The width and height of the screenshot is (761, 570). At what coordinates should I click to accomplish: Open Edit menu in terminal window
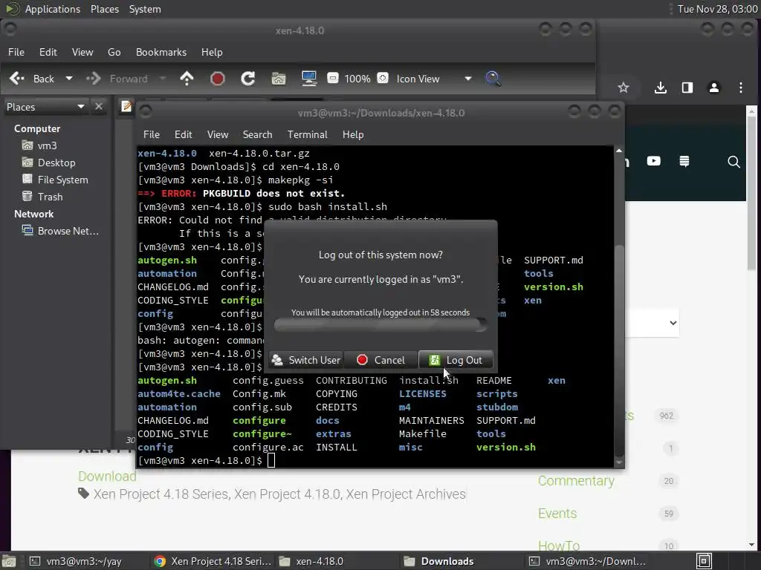[x=184, y=134]
